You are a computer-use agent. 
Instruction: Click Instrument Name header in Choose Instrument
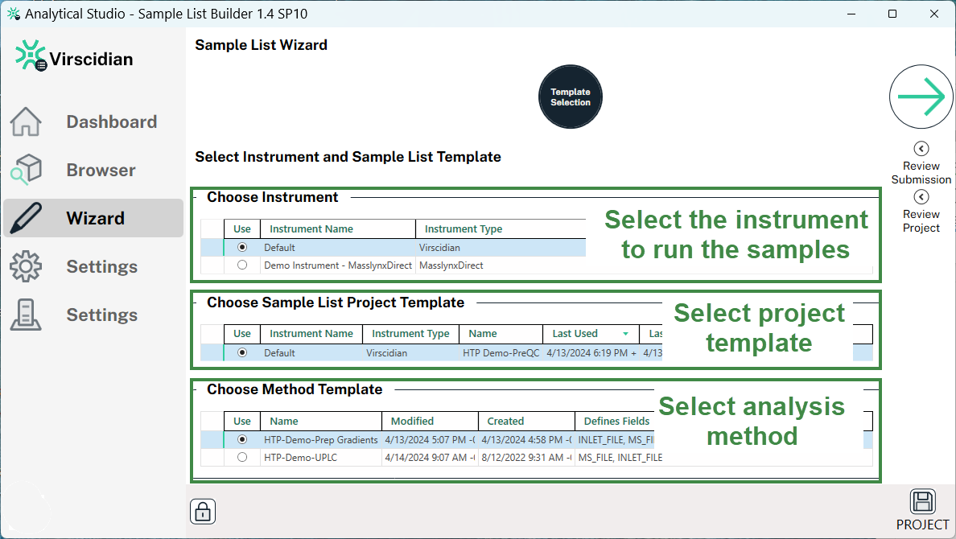[x=338, y=228]
